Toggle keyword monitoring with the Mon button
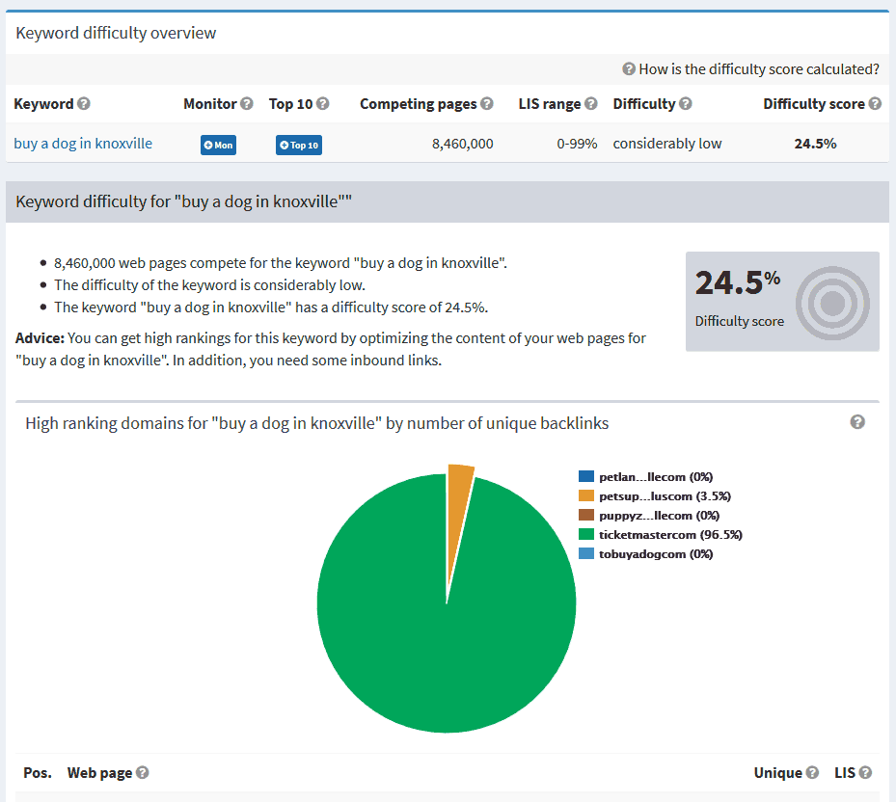 (218, 145)
